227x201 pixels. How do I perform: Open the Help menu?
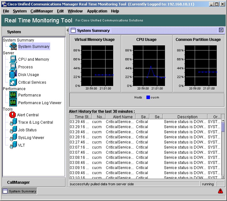click(x=115, y=11)
